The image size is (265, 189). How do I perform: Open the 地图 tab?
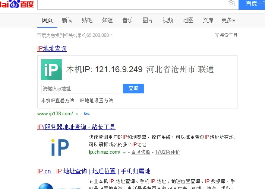188,20
